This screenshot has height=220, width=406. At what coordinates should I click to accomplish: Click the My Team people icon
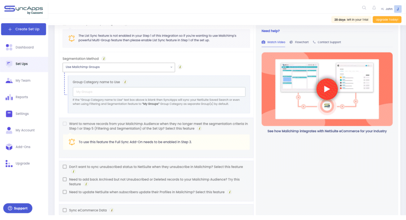(9, 80)
